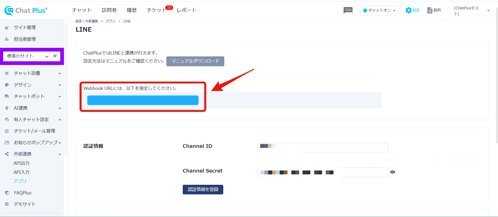Screen dimensions: 498x217
Task: Open the 標準のサイト site selector
Action: [27, 56]
